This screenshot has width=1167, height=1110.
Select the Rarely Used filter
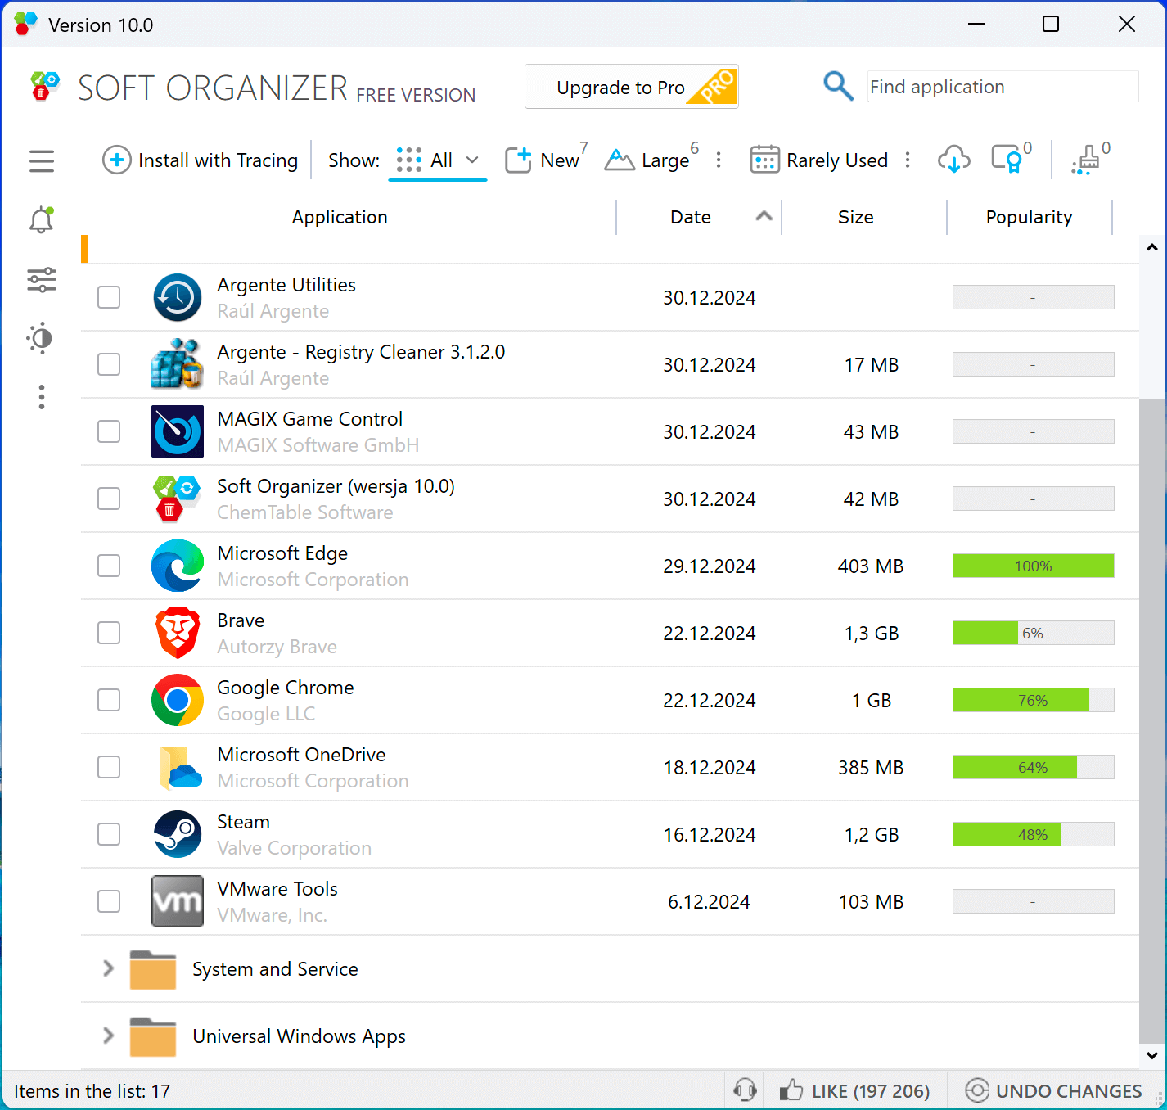click(819, 160)
